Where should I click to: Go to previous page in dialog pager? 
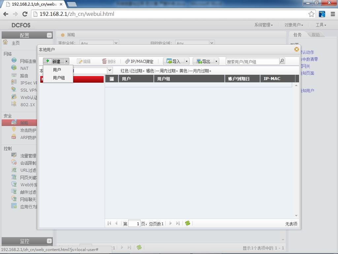pos(117,223)
